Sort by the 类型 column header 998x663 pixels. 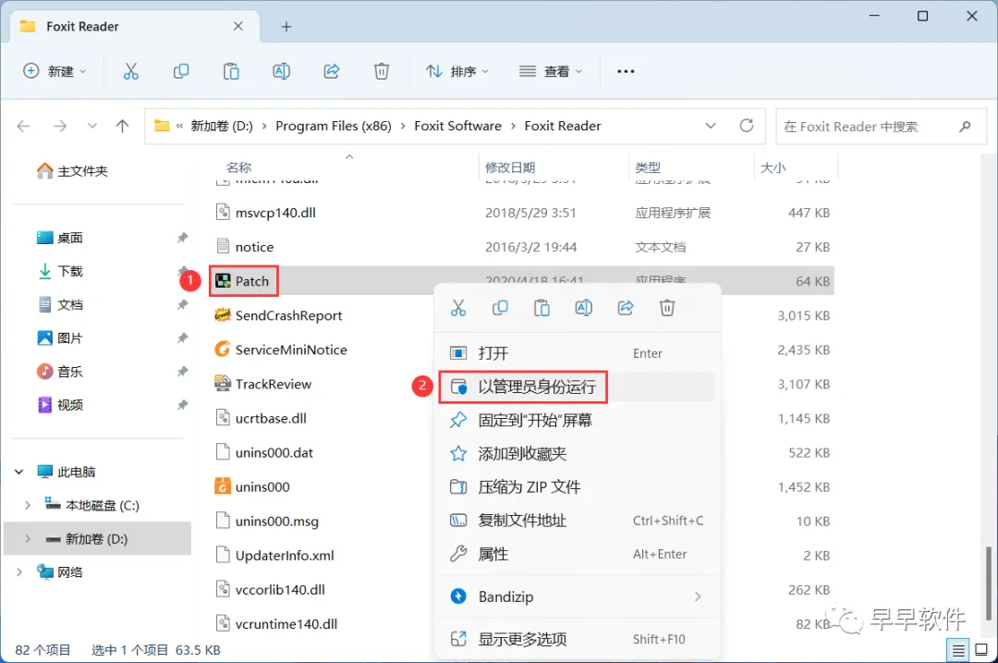click(648, 167)
